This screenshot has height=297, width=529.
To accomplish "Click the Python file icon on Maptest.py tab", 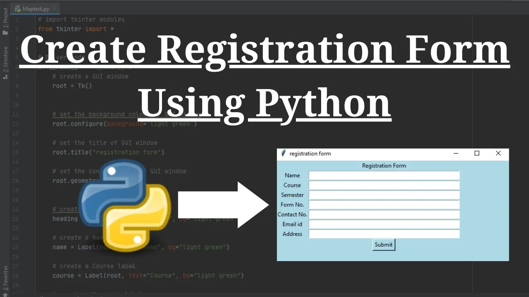I will 18,8.
